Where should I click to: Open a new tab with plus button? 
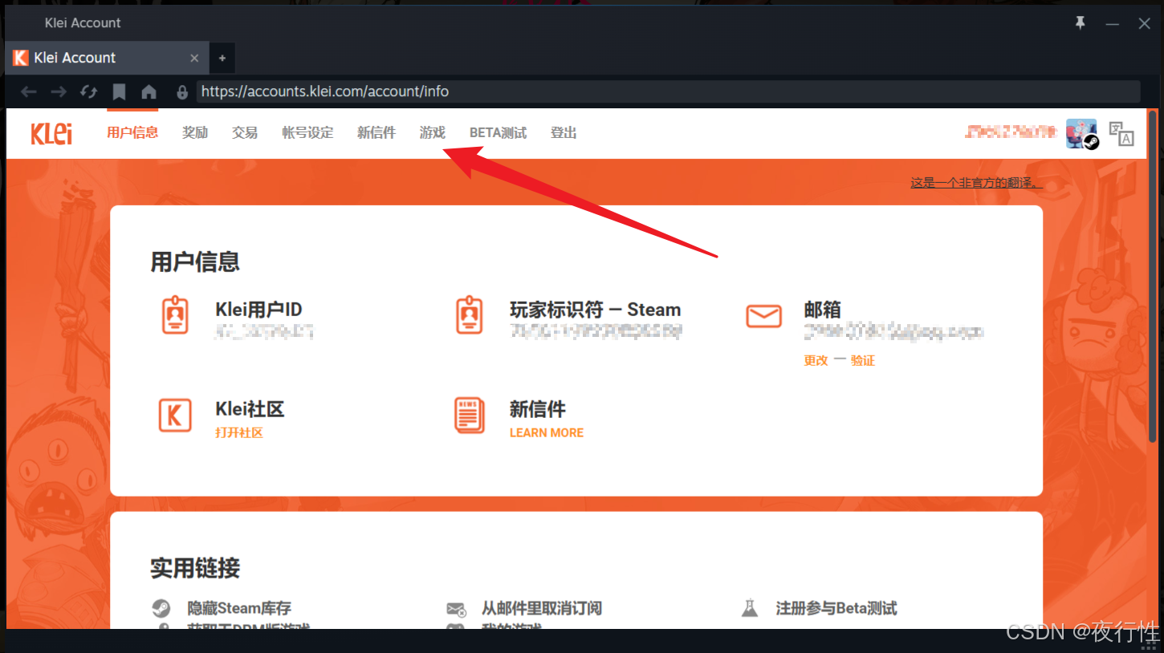(x=222, y=58)
